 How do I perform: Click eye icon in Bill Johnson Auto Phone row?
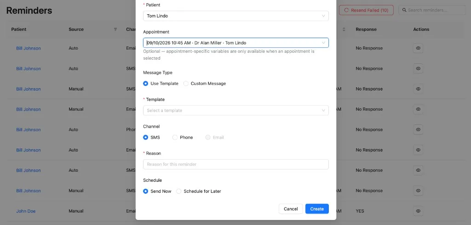click(x=418, y=129)
